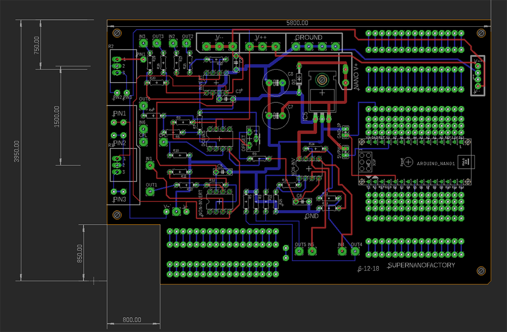This screenshot has height=332, width=507.
Task: Click the SUPERNANOFACTORY silkscreen text
Action: click(421, 266)
